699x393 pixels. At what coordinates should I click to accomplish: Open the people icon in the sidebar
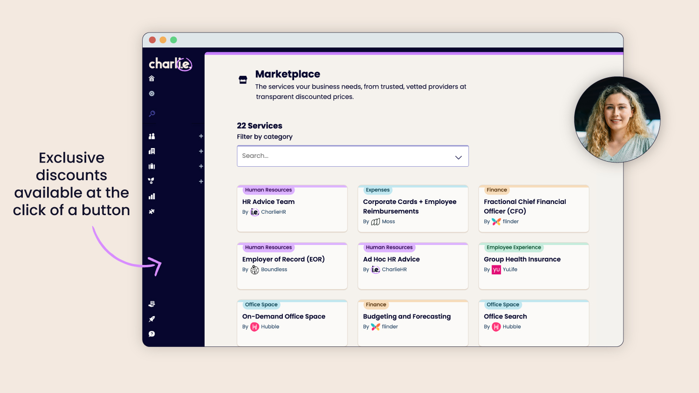click(x=151, y=136)
